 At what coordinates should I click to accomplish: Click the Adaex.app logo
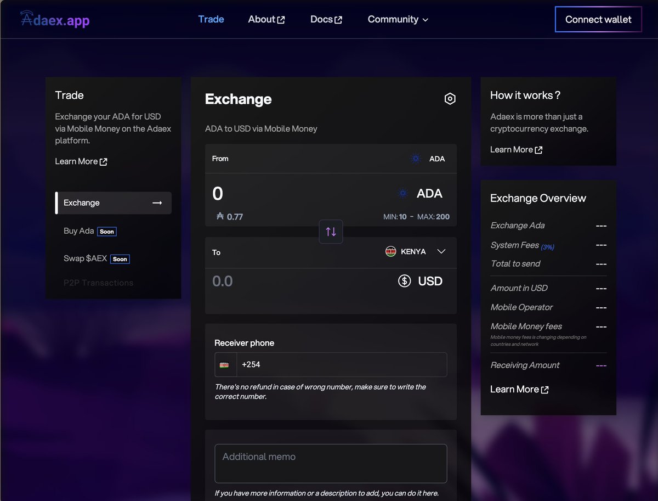[55, 20]
